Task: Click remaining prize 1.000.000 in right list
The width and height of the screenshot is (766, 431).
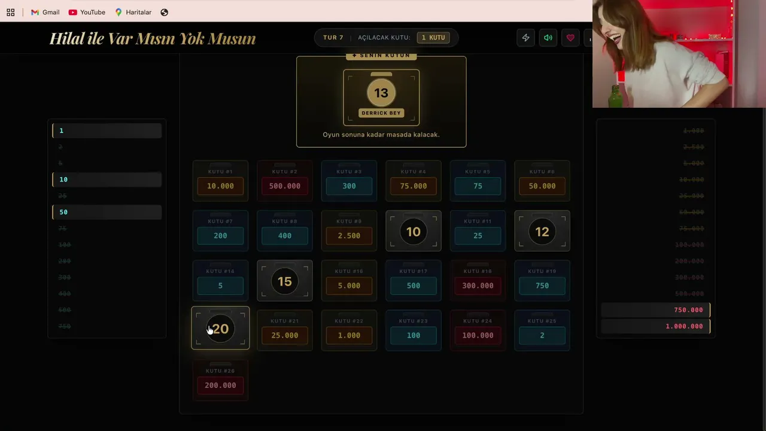Action: (x=655, y=326)
